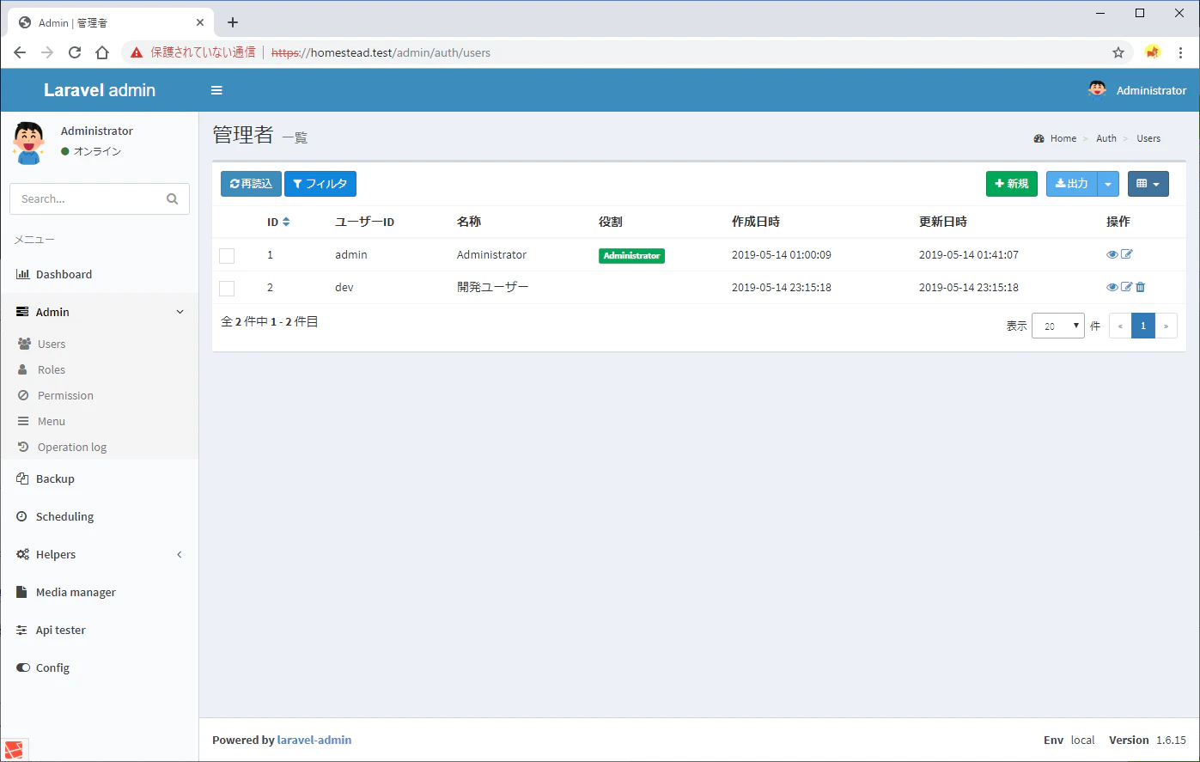Open the export (出力) dropdown arrow
1200x762 pixels.
[x=1108, y=184]
